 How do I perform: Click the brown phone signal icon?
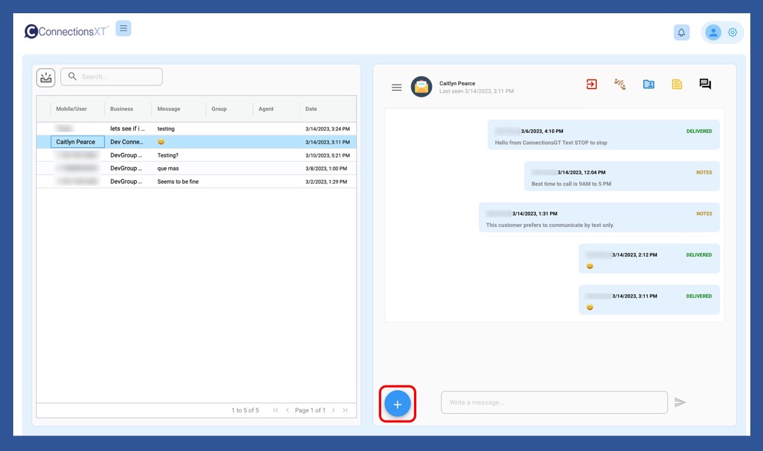pos(620,84)
